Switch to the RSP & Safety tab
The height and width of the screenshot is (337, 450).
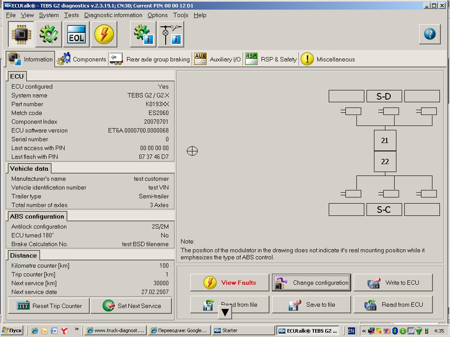271,59
